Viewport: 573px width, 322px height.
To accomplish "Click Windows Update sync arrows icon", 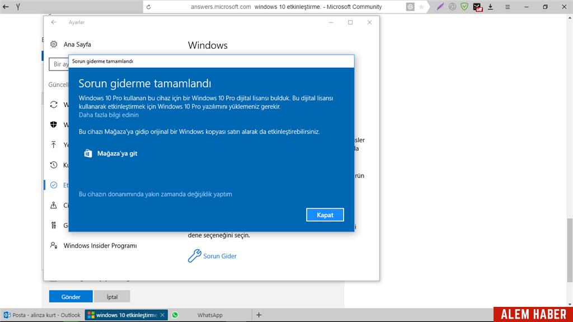I will [x=54, y=105].
